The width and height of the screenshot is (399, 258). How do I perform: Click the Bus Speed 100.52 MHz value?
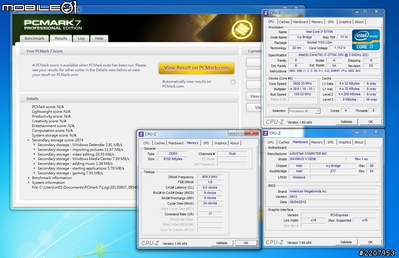[302, 94]
